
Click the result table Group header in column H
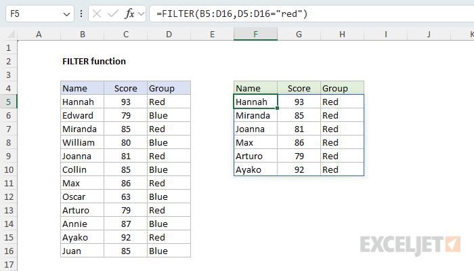(x=342, y=88)
